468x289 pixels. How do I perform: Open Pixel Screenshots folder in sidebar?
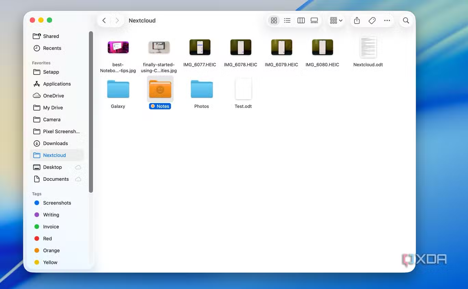[x=57, y=131]
